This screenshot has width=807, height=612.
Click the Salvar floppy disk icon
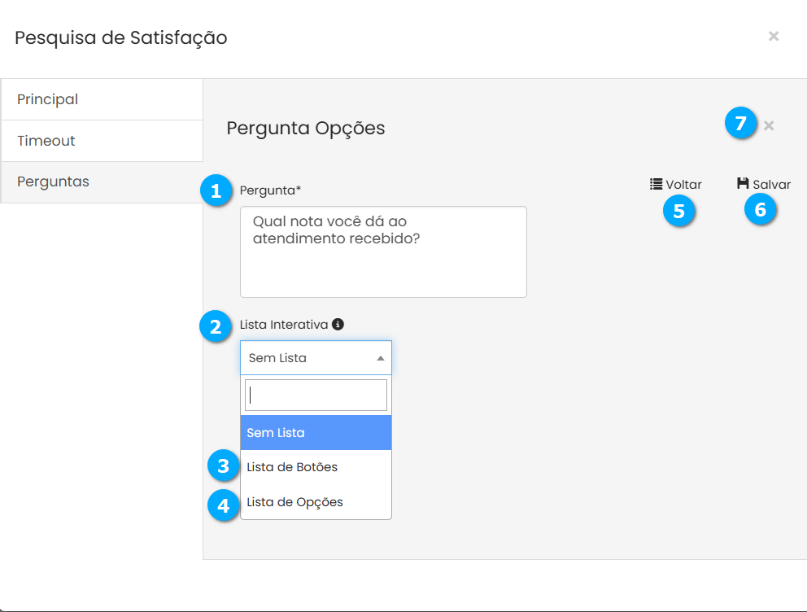(x=743, y=184)
